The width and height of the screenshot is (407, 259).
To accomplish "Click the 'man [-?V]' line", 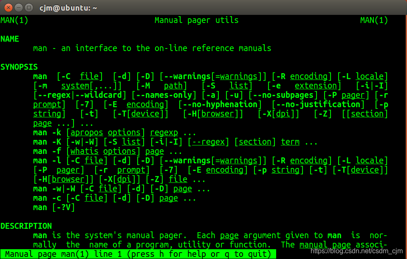I will 54,207.
